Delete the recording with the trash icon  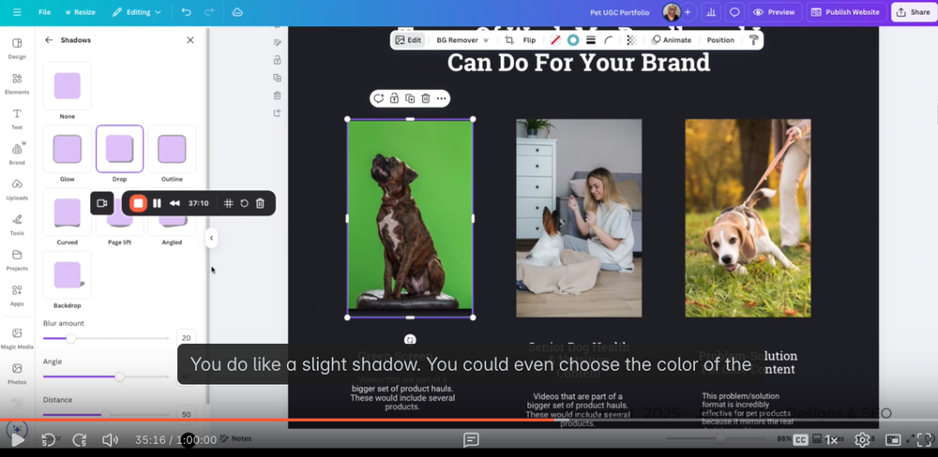pyautogui.click(x=260, y=203)
